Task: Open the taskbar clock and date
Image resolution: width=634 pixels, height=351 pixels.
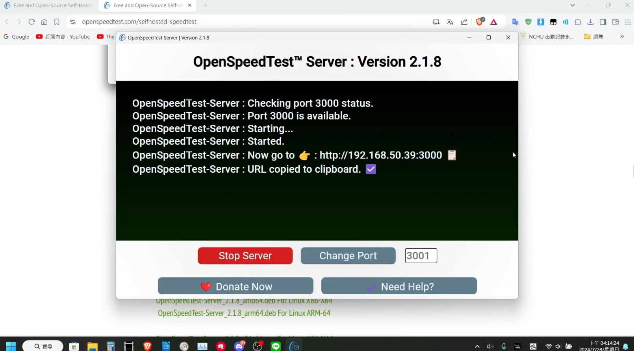Action: pos(599,346)
